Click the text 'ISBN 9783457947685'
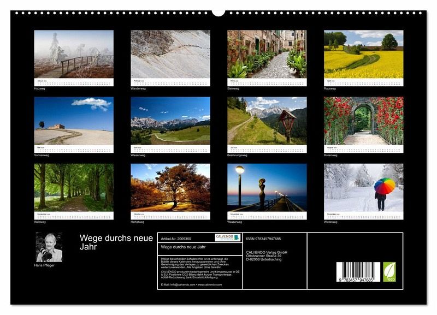 263,239
